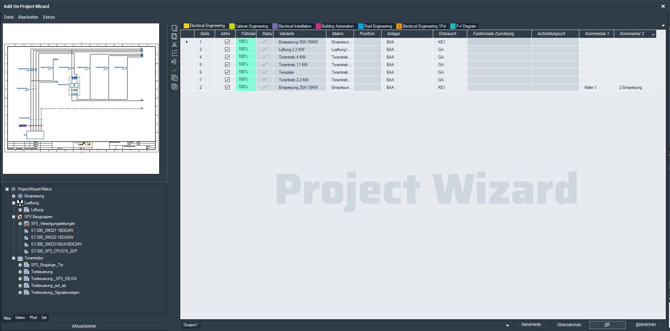Click the Generieren button
This screenshot has width=670, height=331.
[x=531, y=324]
